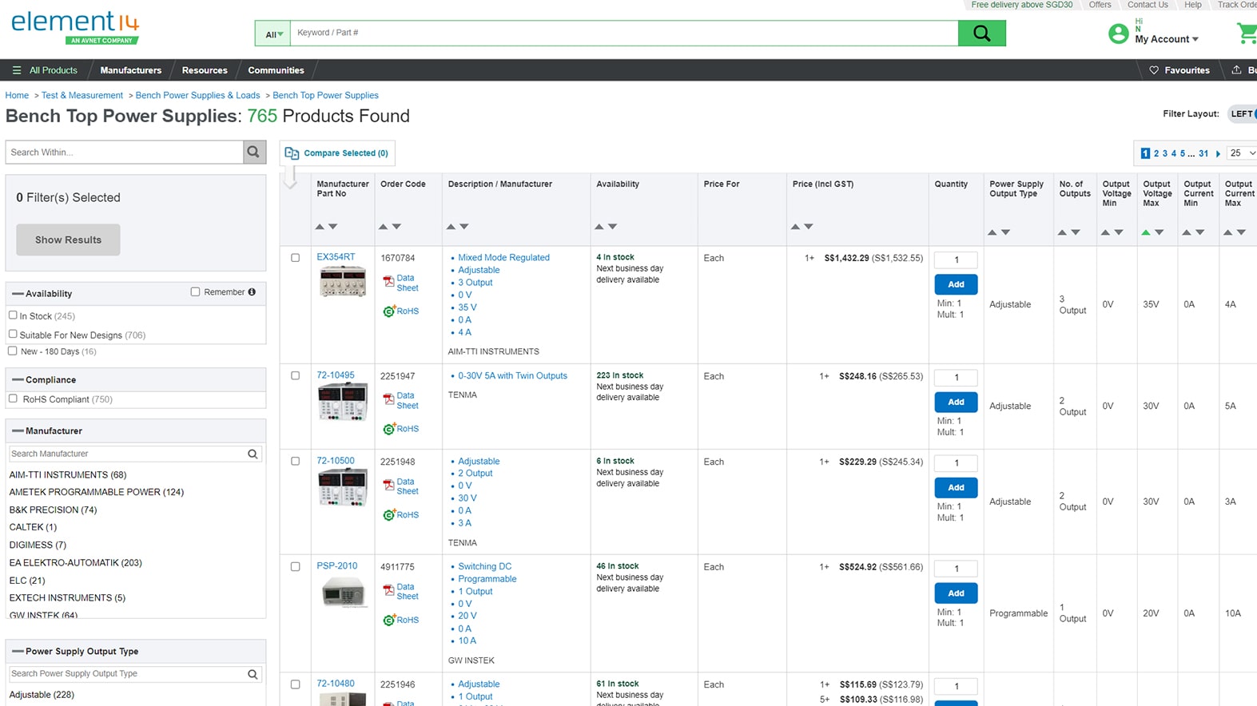Click the Show Results button
1257x706 pixels.
68,240
